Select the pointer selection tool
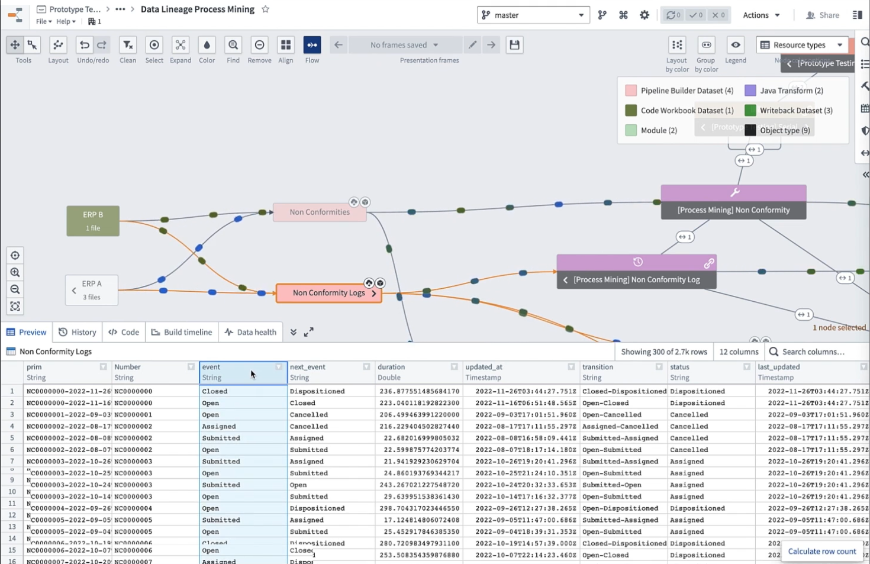Image resolution: width=870 pixels, height=564 pixels. click(32, 45)
